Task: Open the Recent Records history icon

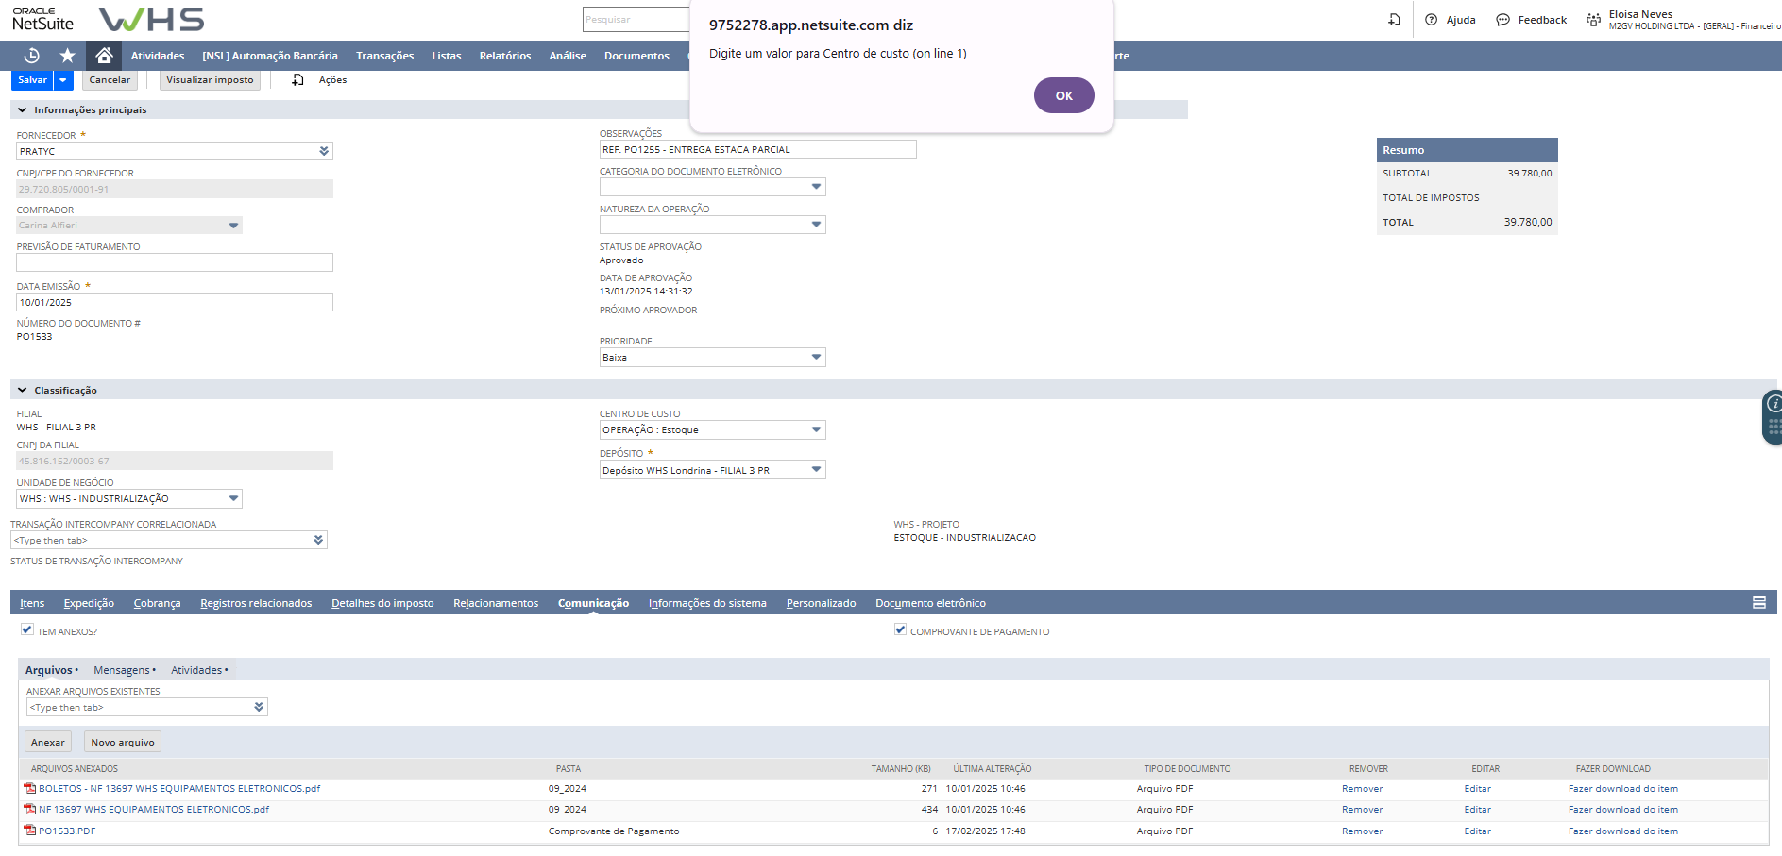Action: (32, 56)
